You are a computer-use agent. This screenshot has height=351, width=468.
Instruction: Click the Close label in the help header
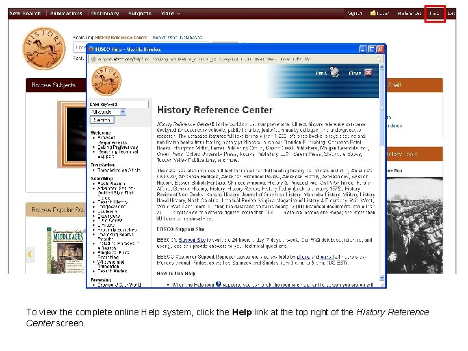(355, 73)
